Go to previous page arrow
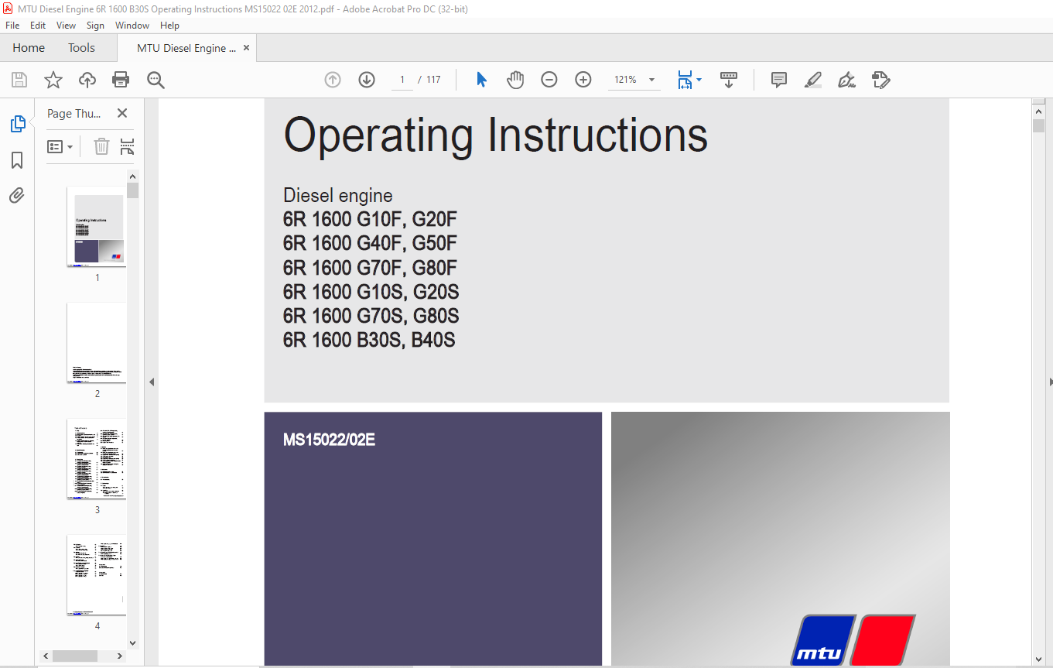 click(x=333, y=80)
